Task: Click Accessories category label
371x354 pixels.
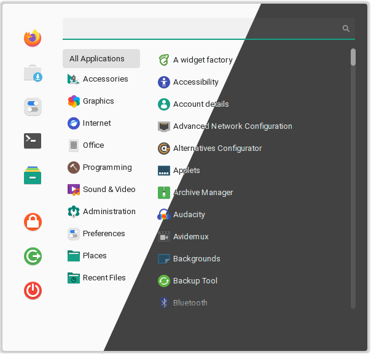Action: [106, 79]
